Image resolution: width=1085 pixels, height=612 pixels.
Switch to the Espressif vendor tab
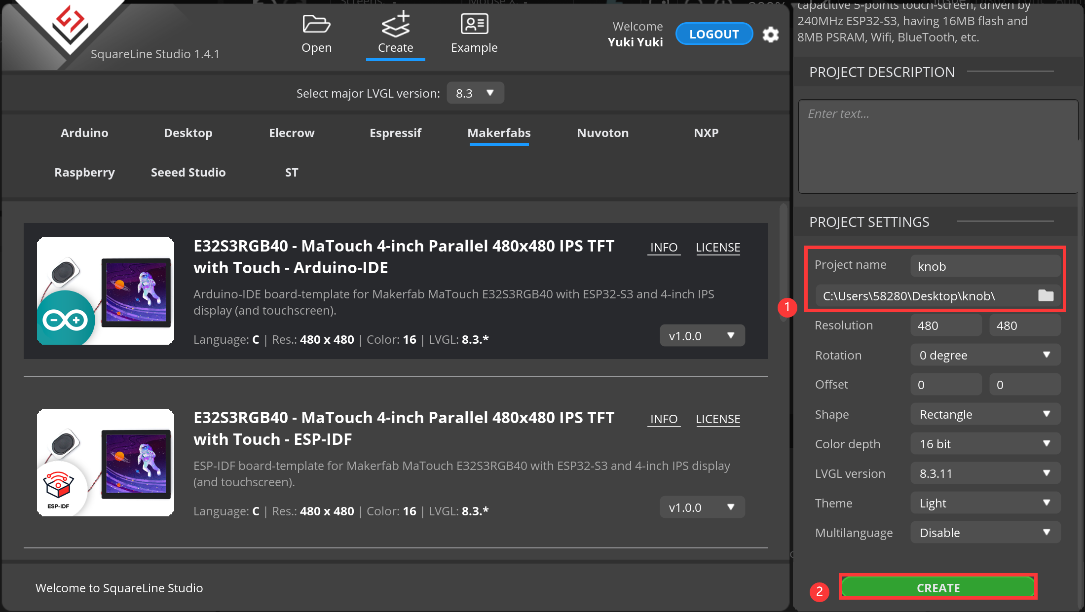point(395,133)
